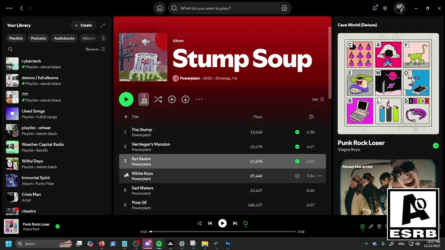Screen dimensions: 445x250
Task: Select the Albums filter chip
Action: click(89, 38)
